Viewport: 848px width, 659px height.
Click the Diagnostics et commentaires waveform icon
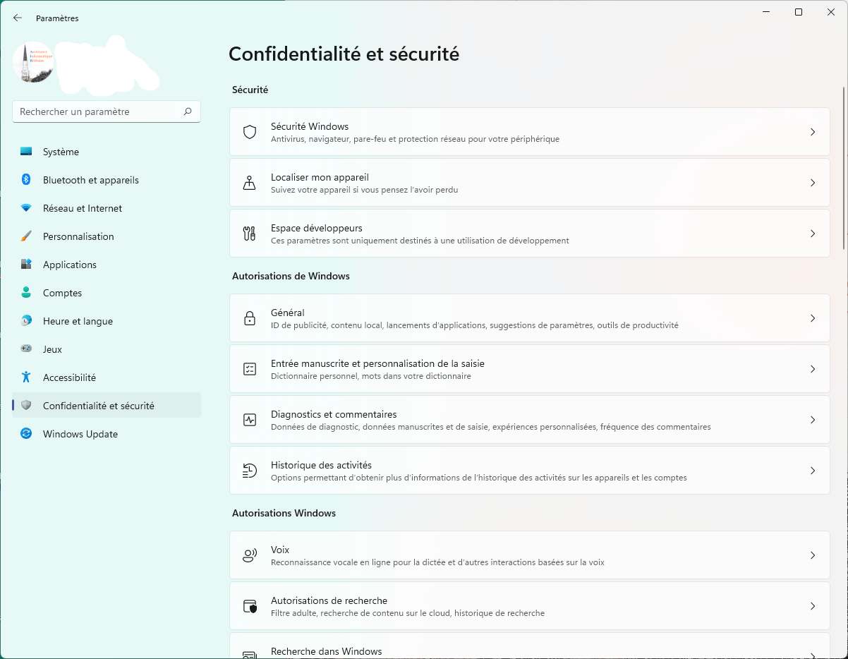point(250,419)
